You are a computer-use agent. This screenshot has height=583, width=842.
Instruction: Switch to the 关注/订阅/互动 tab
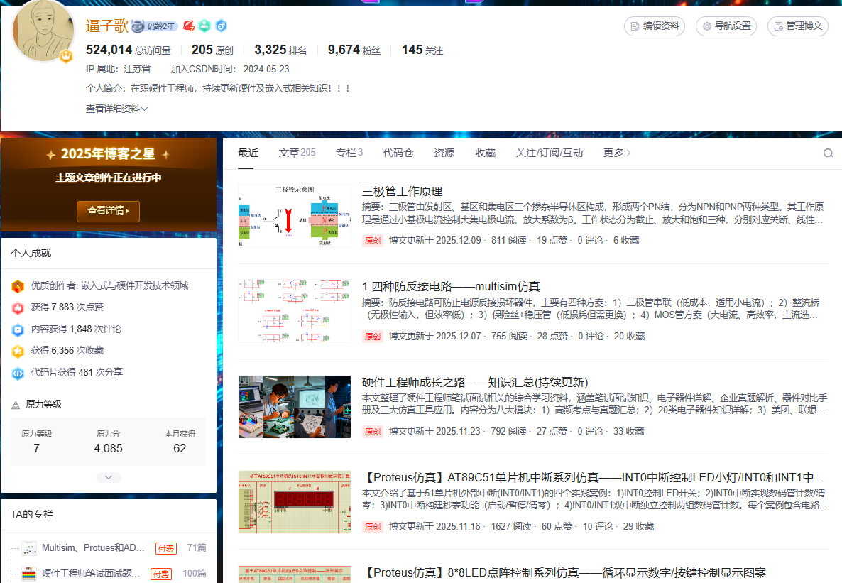(x=550, y=153)
